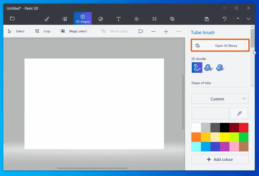The width and height of the screenshot is (259, 176).
Task: Expand the Undo history arrow
Action: pos(237,19)
